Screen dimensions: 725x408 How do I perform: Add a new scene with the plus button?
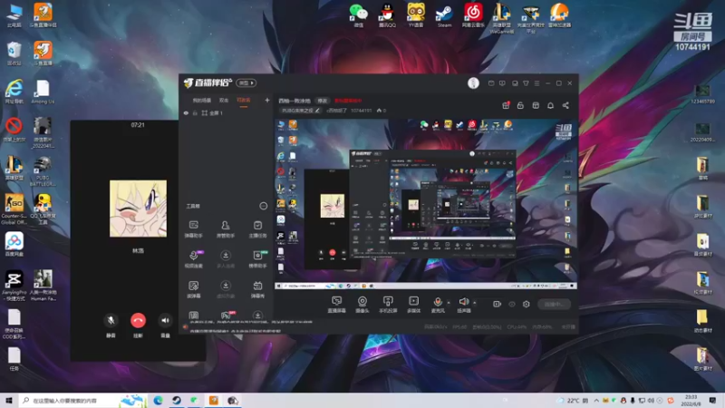[266, 100]
